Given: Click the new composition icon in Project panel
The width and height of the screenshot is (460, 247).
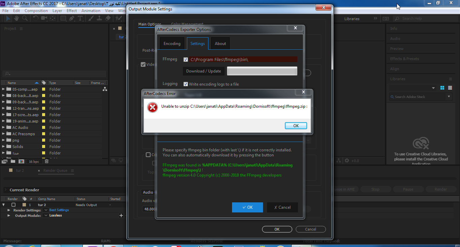Looking at the screenshot, I should click(21, 161).
